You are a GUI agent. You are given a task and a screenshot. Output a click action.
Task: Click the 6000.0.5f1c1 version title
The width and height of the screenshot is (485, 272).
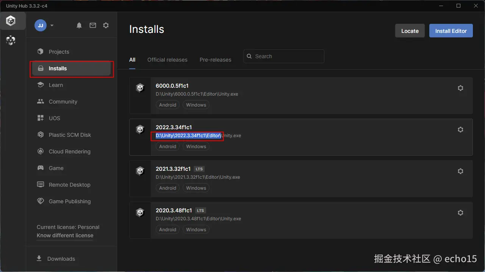[x=172, y=86]
